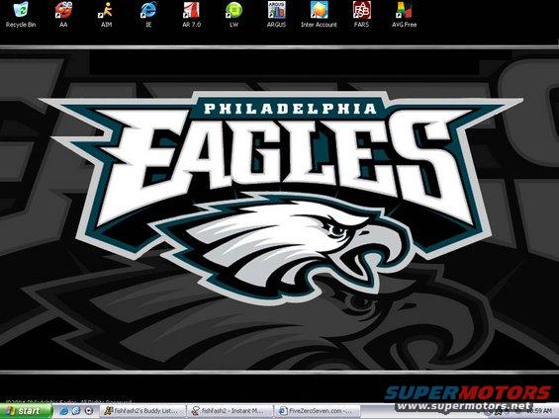Viewport: 559px width, 419px height.
Task: Switch to FiveZeroSeven.com taskbar window
Action: coord(318,411)
